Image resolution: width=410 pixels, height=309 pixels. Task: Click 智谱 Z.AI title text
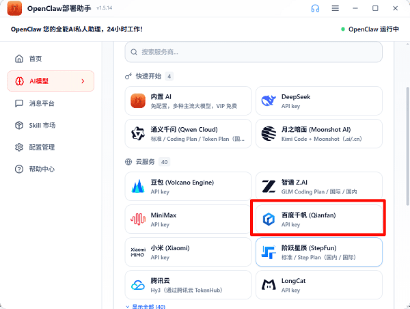[294, 183]
